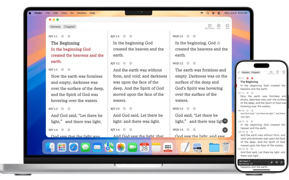Viewport: 289px width, 180px height.
Task: Select the WEB 1:2 verse "The earth was formless and"
Action: (x=201, y=85)
